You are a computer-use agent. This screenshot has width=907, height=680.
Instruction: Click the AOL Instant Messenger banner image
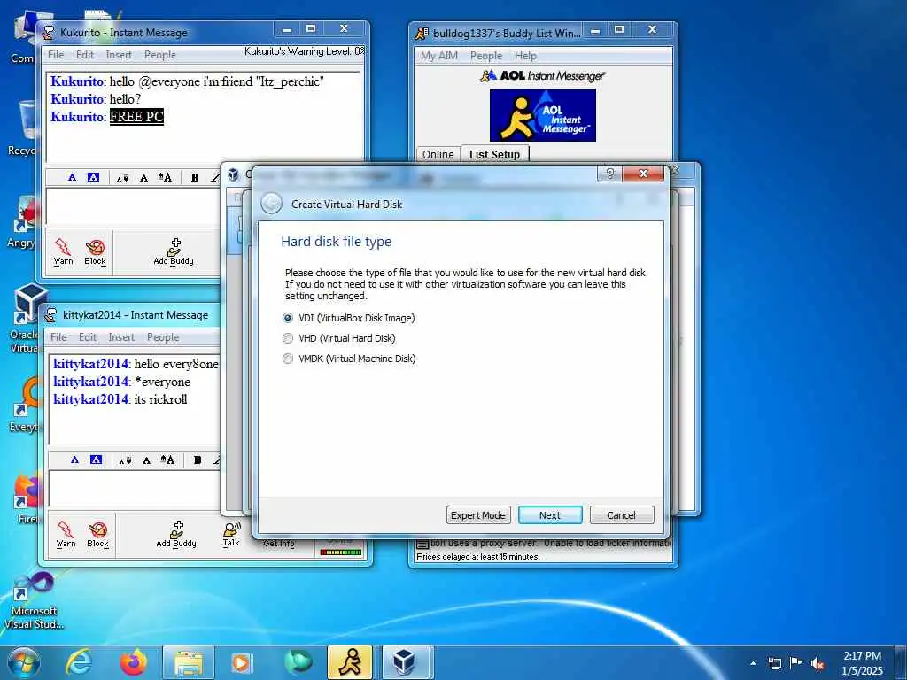pos(543,114)
